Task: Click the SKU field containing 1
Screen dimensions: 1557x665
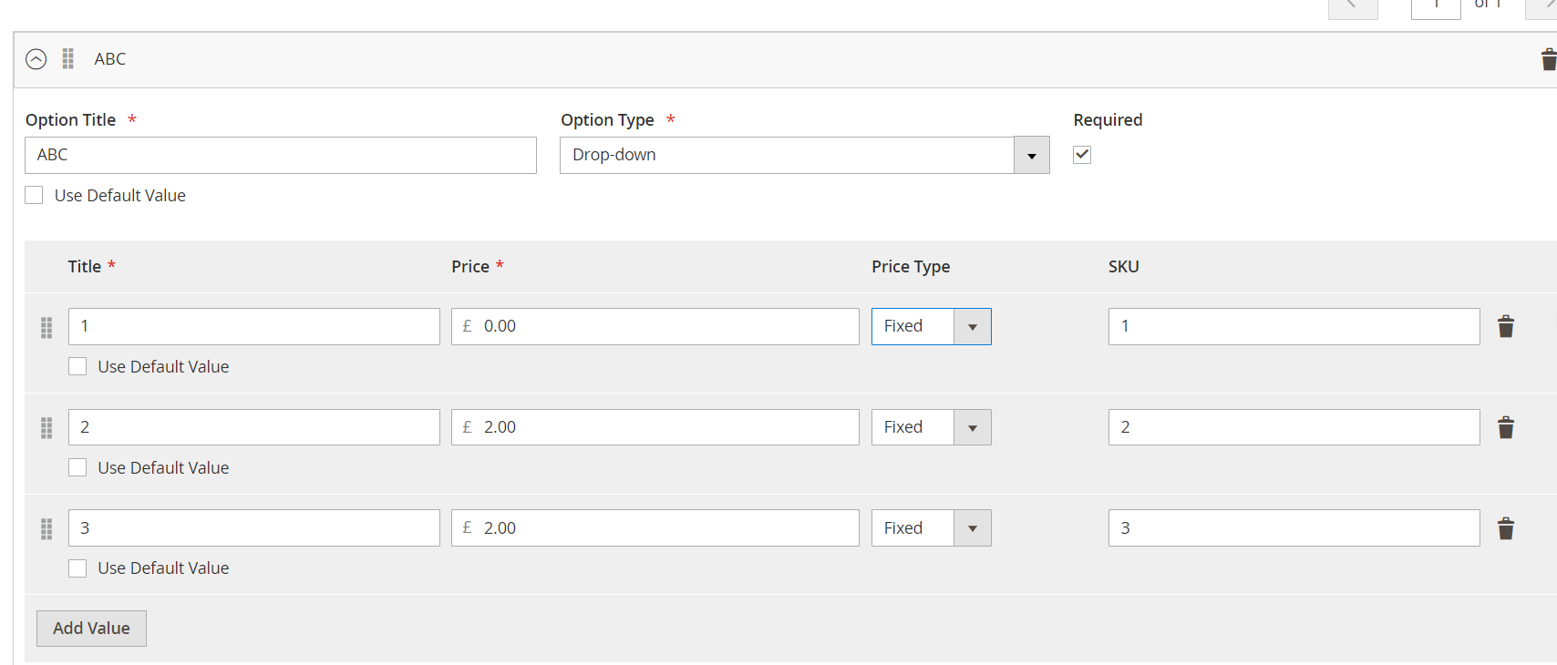Action: tap(1294, 326)
